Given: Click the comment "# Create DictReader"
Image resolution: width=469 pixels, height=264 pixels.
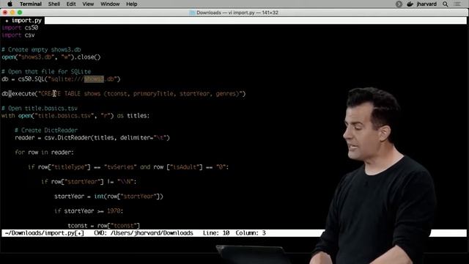Looking at the screenshot, I should pyautogui.click(x=46, y=131).
